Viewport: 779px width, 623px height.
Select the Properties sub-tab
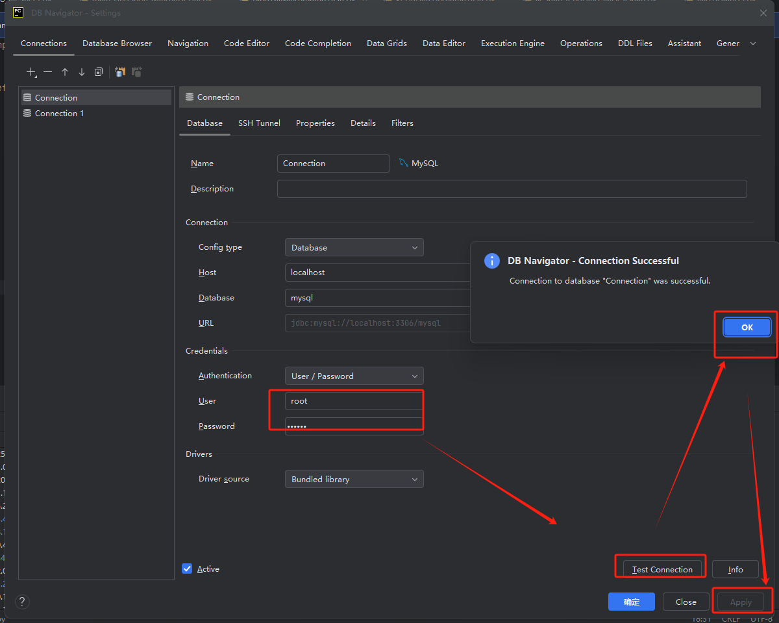coord(315,123)
